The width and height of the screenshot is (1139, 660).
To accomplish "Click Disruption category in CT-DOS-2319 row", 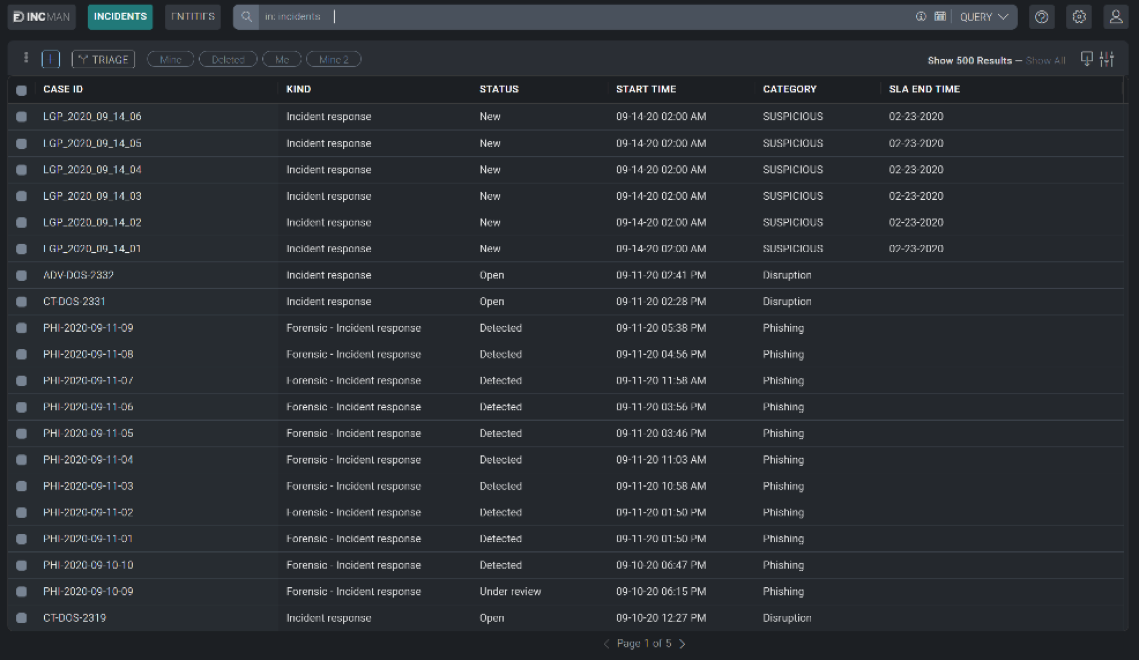I will [787, 618].
